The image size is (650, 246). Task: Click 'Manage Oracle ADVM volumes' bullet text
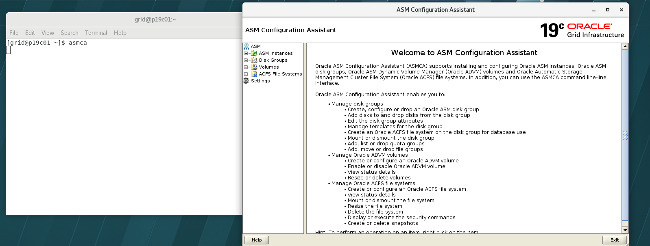[x=369, y=155]
